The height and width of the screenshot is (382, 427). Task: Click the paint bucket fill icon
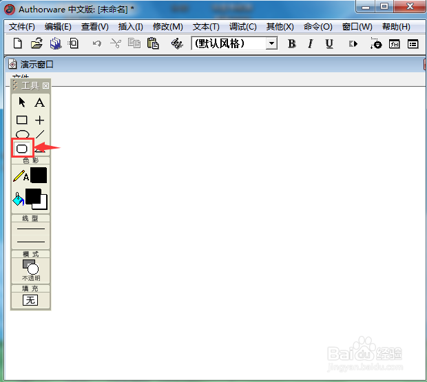[x=18, y=200]
